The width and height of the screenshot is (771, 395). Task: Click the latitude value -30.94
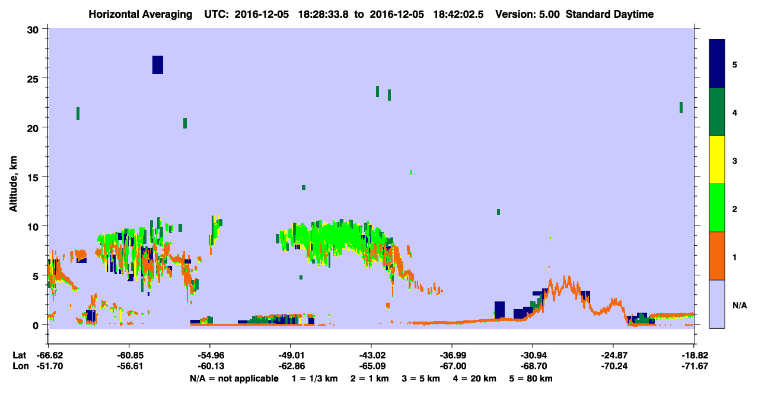pos(533,355)
